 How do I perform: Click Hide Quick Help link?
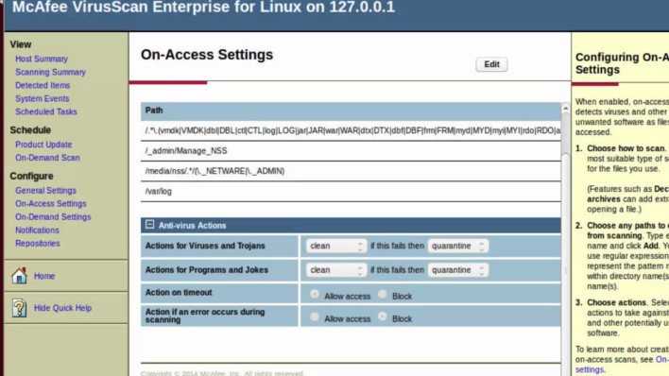pos(62,308)
